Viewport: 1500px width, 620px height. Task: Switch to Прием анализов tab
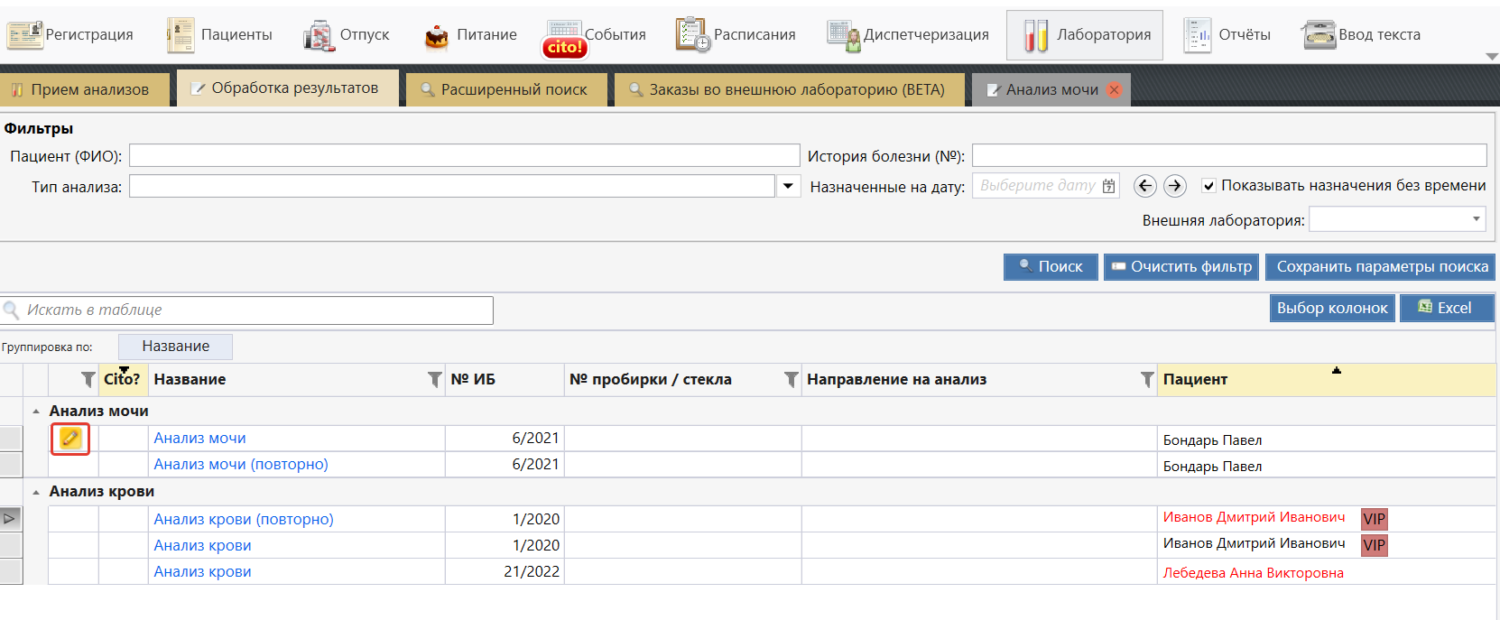(81, 90)
